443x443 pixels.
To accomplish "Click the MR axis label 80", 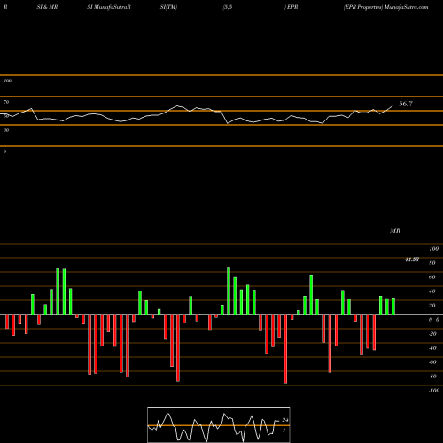I will [x=431, y=263].
